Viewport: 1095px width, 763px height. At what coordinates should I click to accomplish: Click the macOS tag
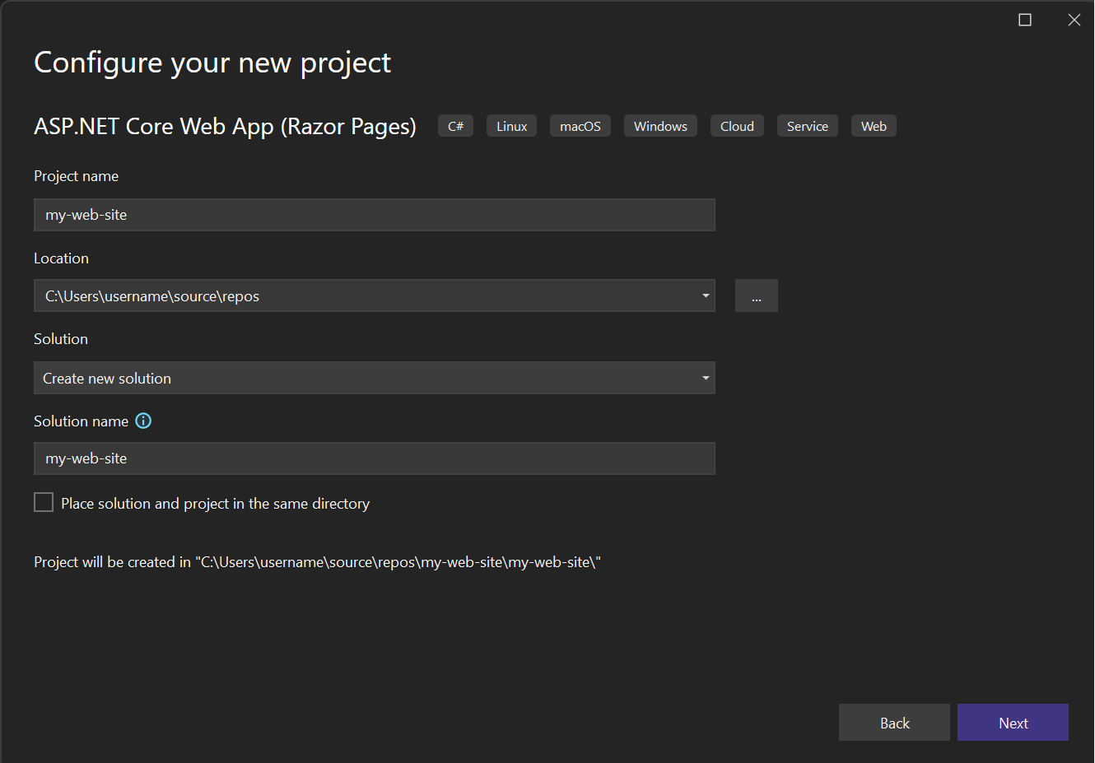point(580,126)
